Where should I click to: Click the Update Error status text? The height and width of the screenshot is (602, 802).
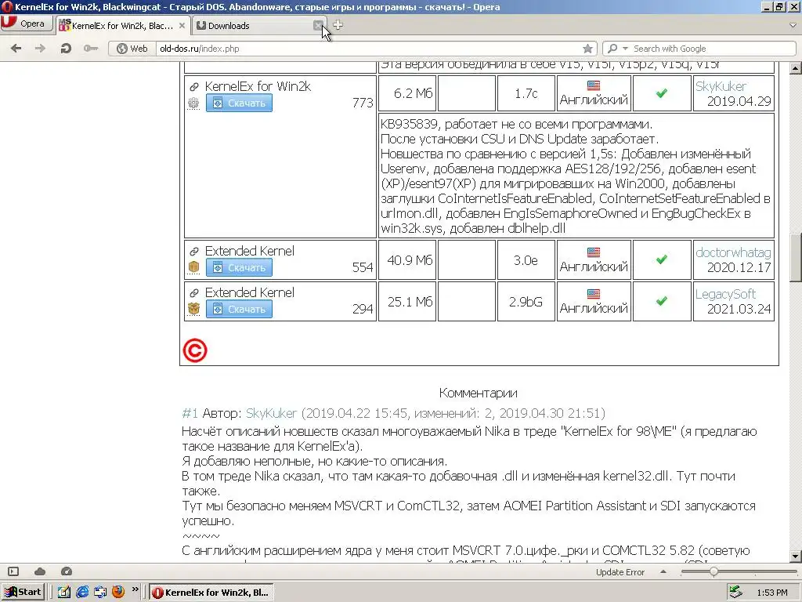coord(620,572)
